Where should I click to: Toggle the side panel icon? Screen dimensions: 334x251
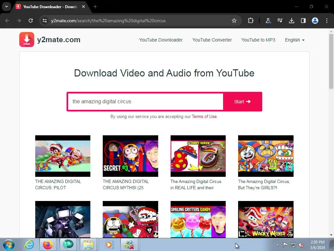click(303, 21)
